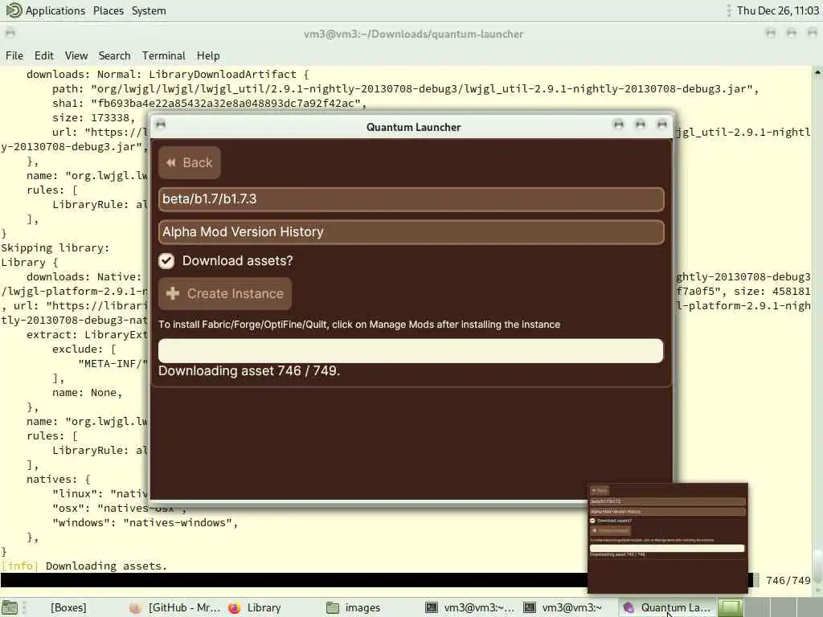823x617 pixels.
Task: Click the Alpha Mod Version History field
Action: coord(411,232)
